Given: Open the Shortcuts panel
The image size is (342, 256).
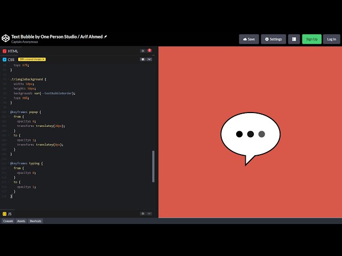Looking at the screenshot, I should pos(35,221).
